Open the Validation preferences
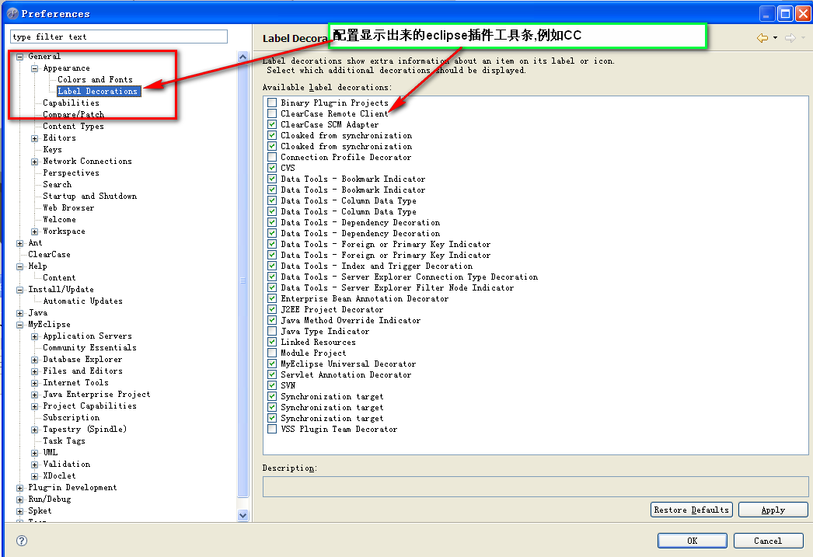Image resolution: width=813 pixels, height=557 pixels. (x=66, y=465)
